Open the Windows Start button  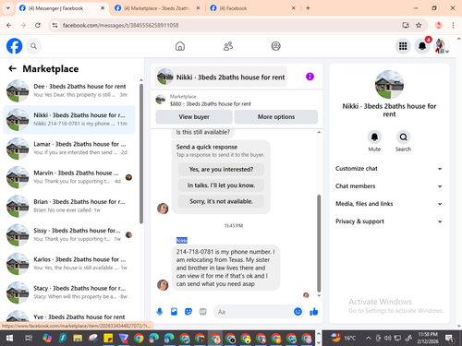click(x=9, y=339)
